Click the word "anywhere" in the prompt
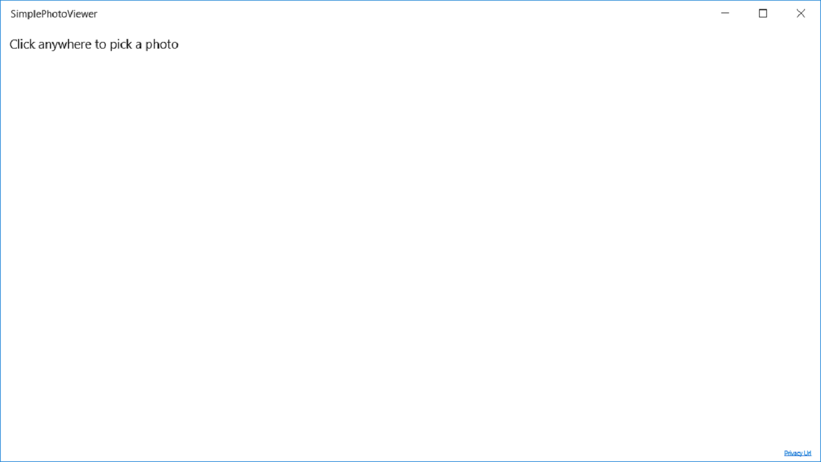This screenshot has height=462, width=821. tap(66, 45)
